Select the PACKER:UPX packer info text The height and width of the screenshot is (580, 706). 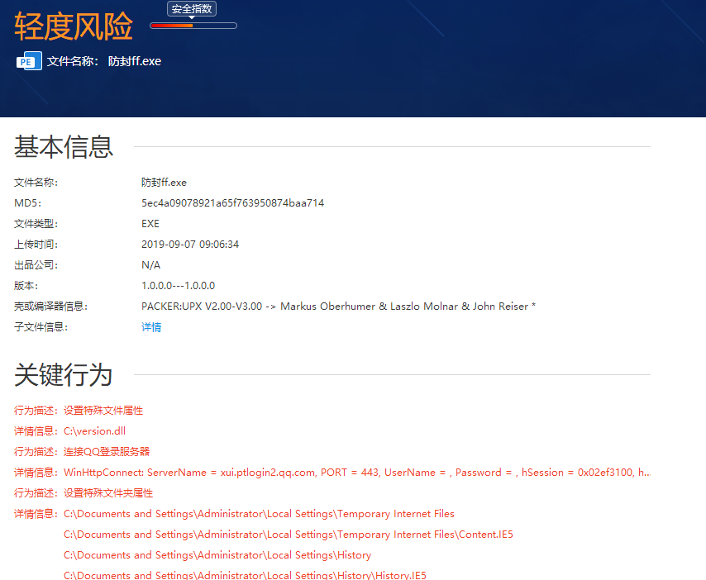[x=339, y=307]
